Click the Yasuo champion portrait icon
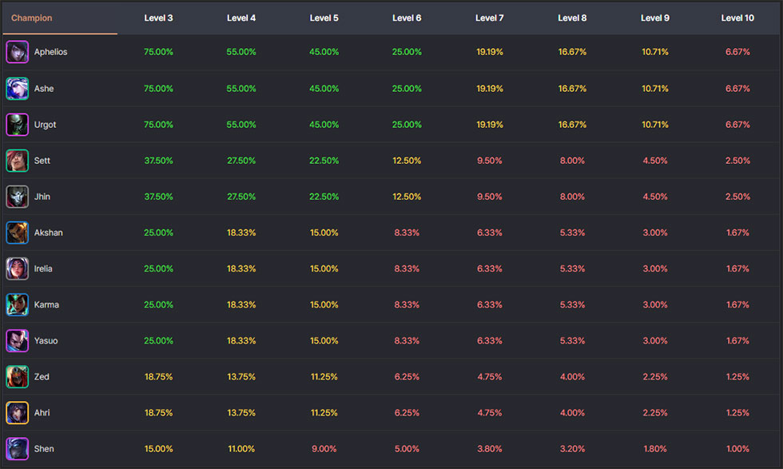 point(17,340)
